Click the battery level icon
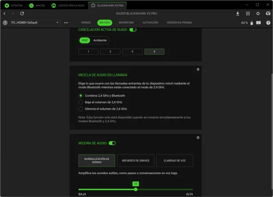This screenshot has width=273, height=197. [x=252, y=23]
